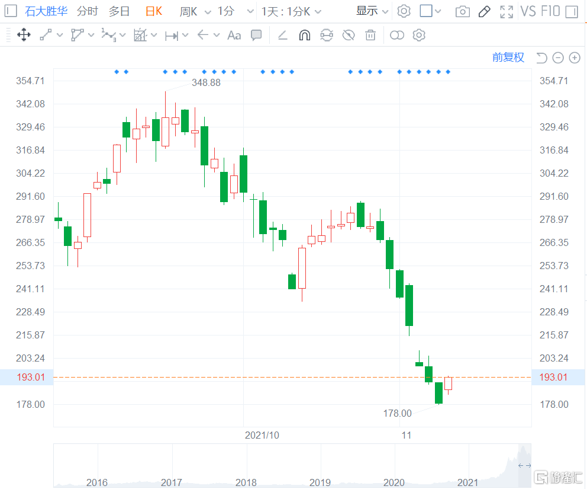
Task: Select the left arrow annotation tool
Action: pyautogui.click(x=202, y=35)
